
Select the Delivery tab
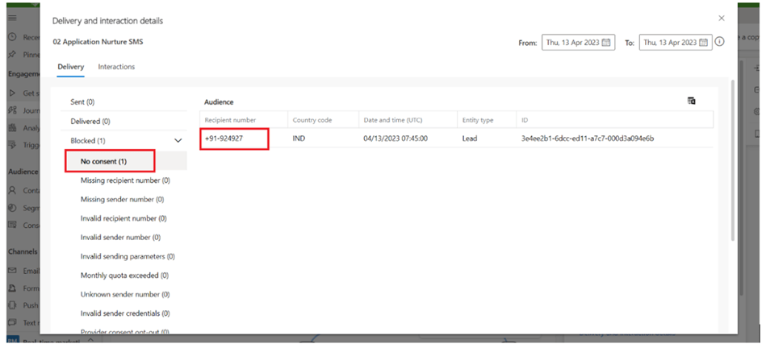click(70, 67)
